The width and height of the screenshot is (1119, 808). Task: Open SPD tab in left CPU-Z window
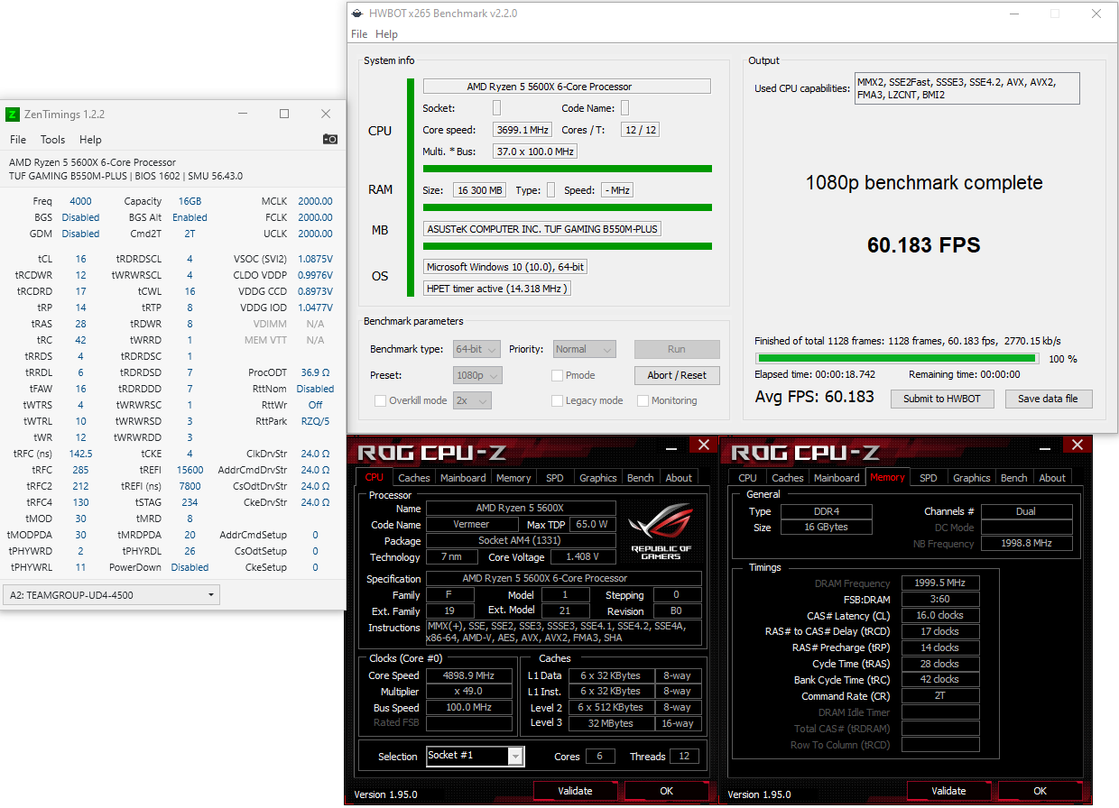click(x=555, y=478)
